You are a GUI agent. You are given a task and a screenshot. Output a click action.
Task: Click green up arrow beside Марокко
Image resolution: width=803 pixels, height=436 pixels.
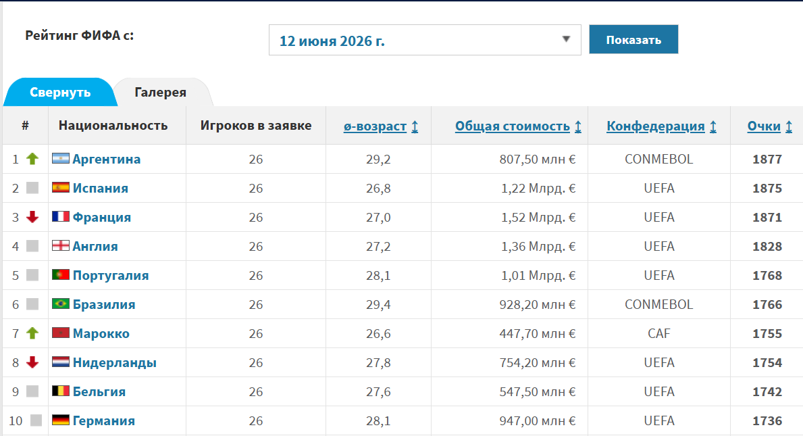33,333
